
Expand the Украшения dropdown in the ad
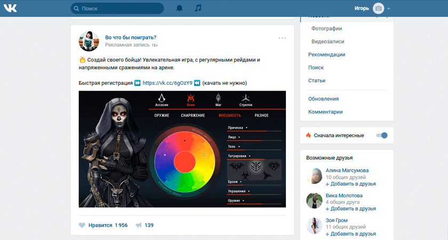point(239,191)
